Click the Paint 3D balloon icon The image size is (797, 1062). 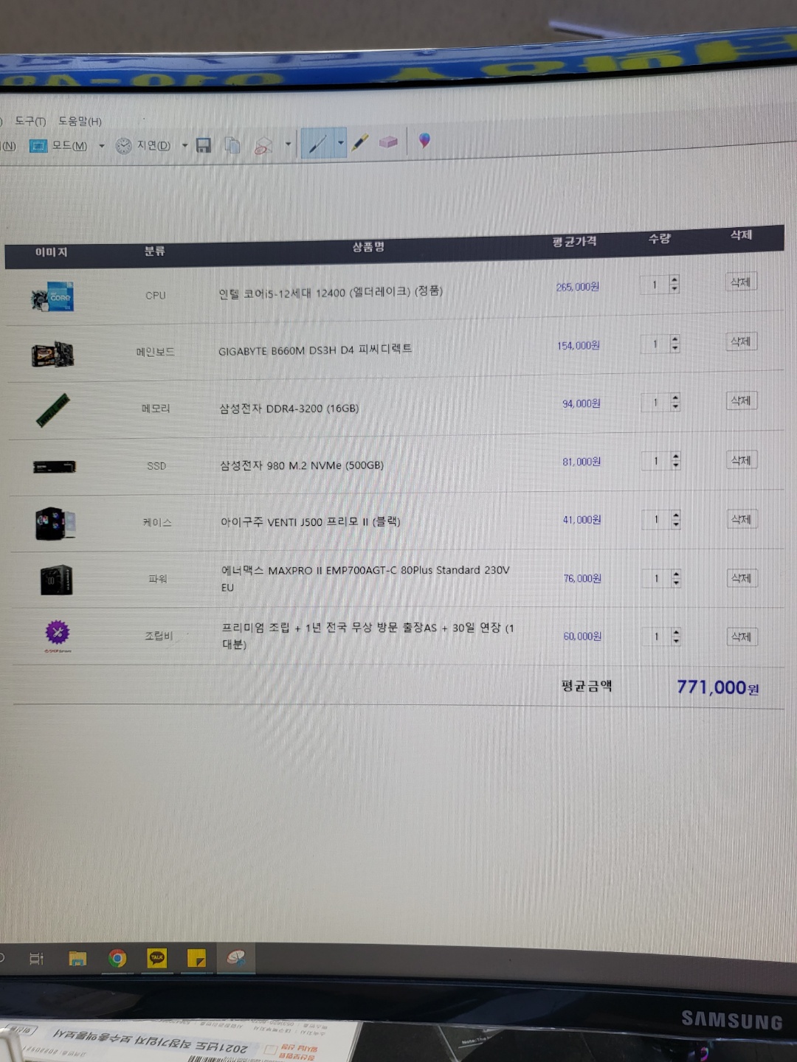[x=424, y=140]
